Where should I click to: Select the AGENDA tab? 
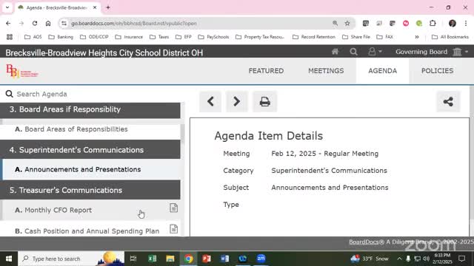382,71
